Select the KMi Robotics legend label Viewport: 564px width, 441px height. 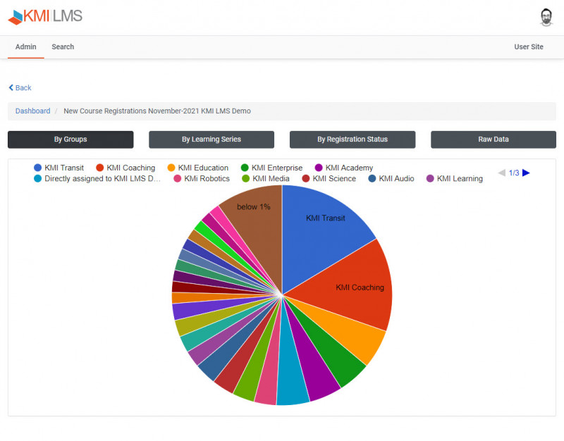207,179
